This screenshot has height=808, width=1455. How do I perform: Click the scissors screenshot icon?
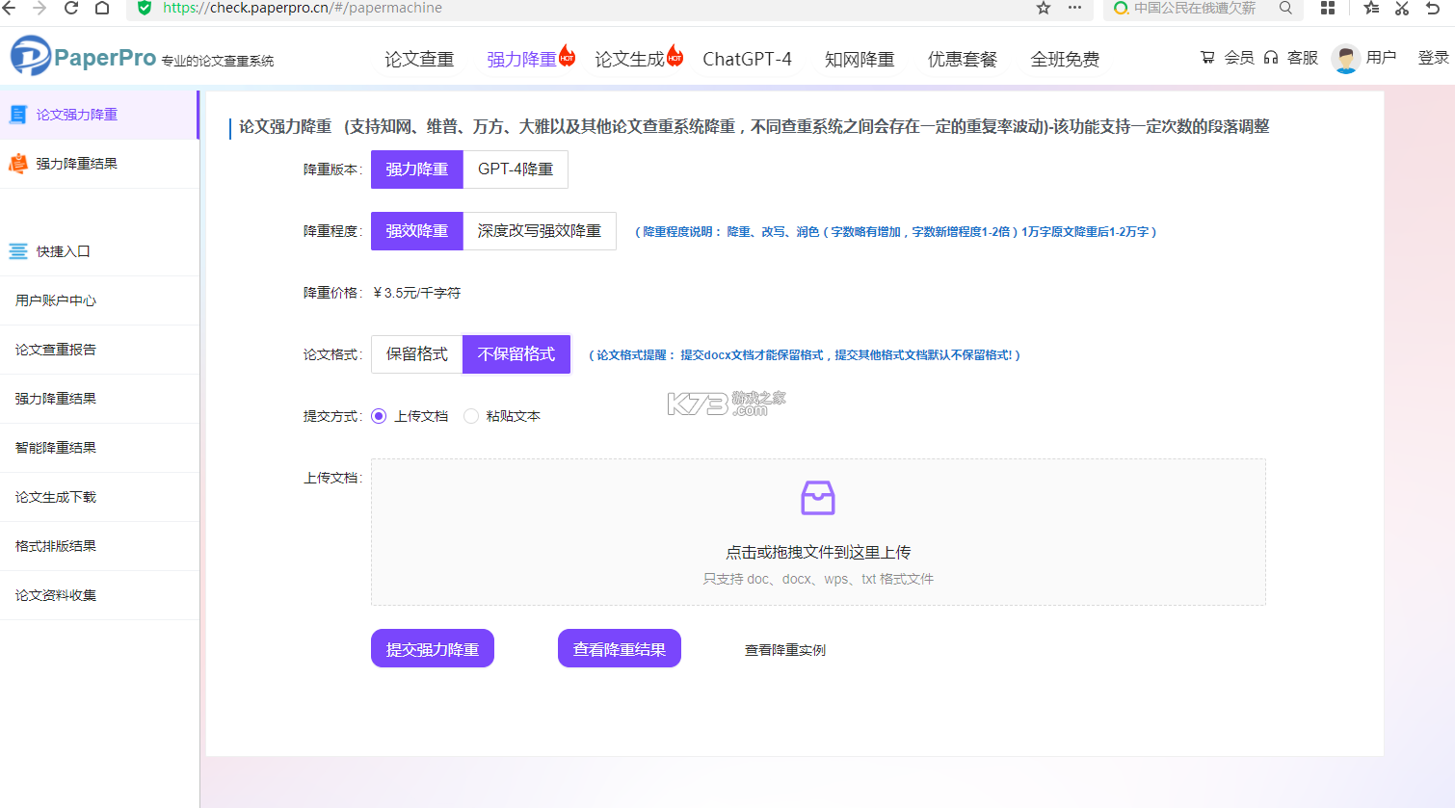(1402, 8)
